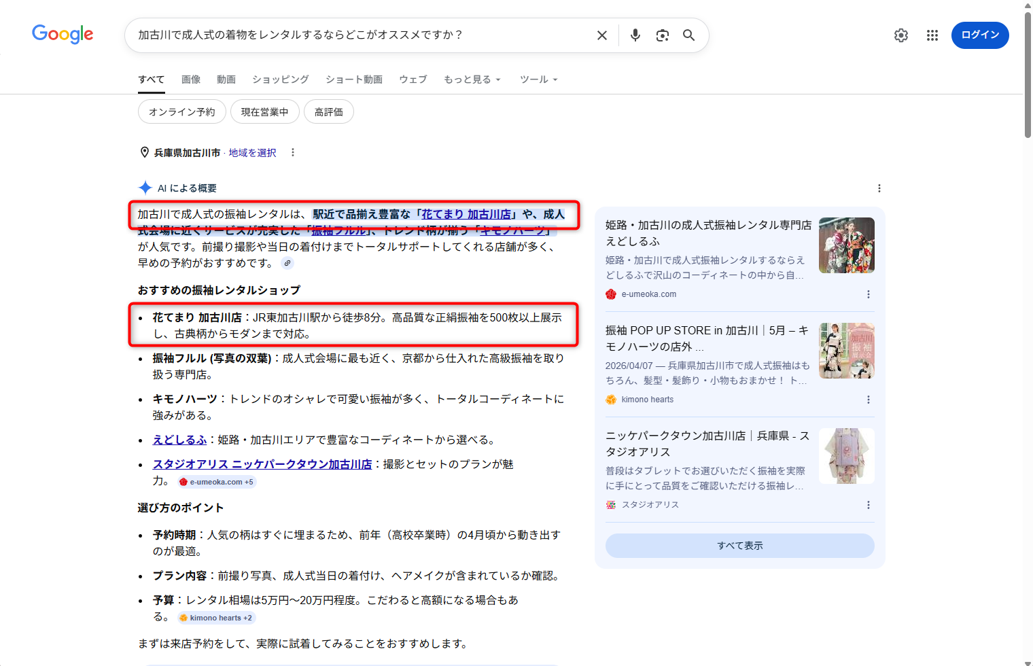This screenshot has width=1033, height=666.
Task: Click the location pin icon beside 兵庫県加古川市
Action: pyautogui.click(x=144, y=152)
